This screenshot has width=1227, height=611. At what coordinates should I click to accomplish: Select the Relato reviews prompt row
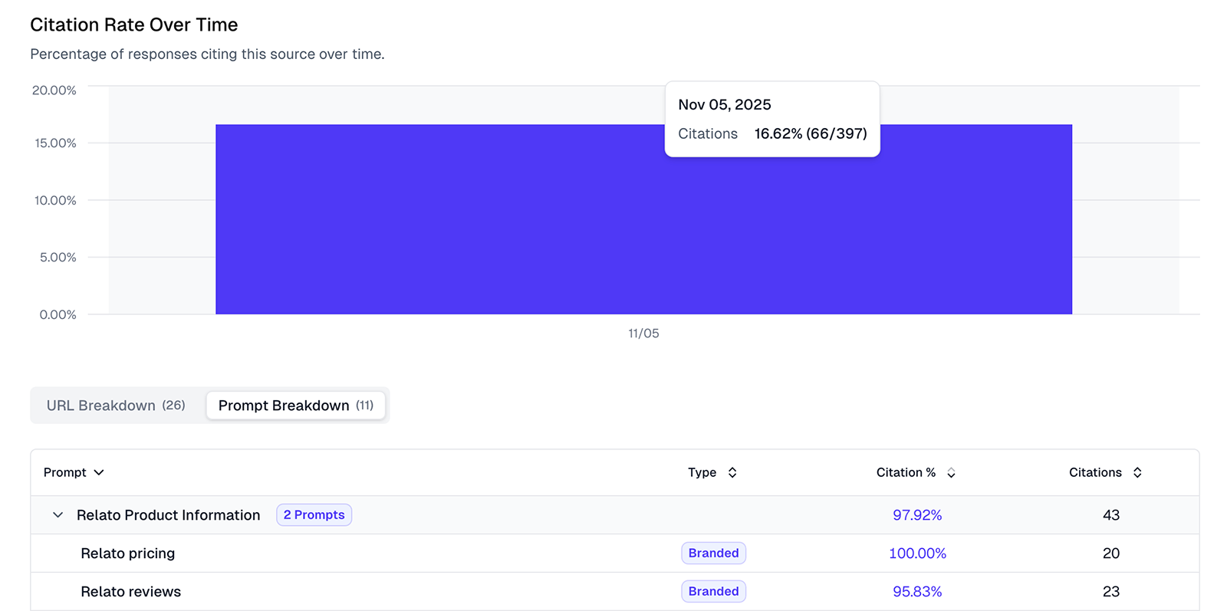click(614, 592)
